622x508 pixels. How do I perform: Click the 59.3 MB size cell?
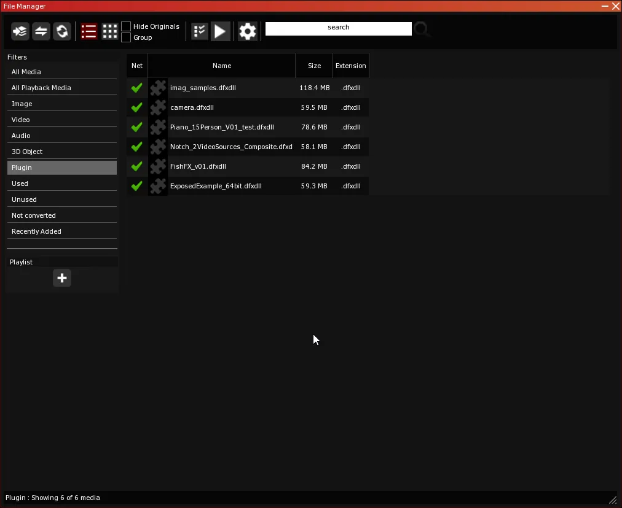tap(314, 186)
